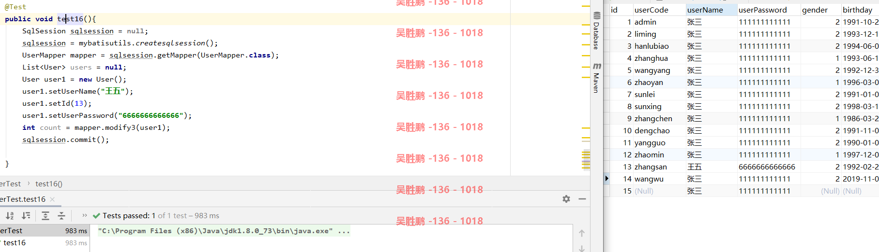
Task: Sort test results alphabetically
Action: 10,216
